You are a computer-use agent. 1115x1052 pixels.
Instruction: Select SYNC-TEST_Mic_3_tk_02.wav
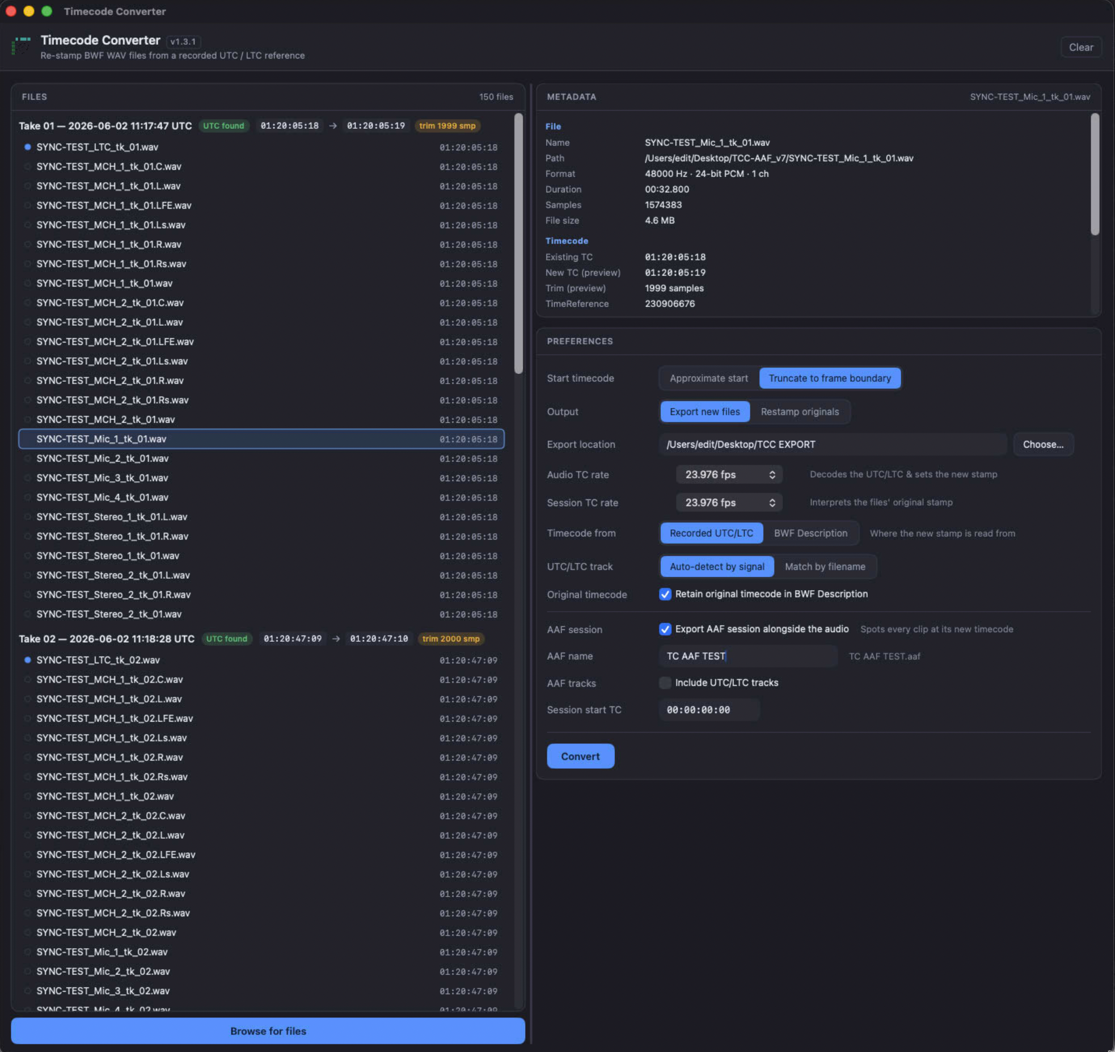[x=261, y=991]
